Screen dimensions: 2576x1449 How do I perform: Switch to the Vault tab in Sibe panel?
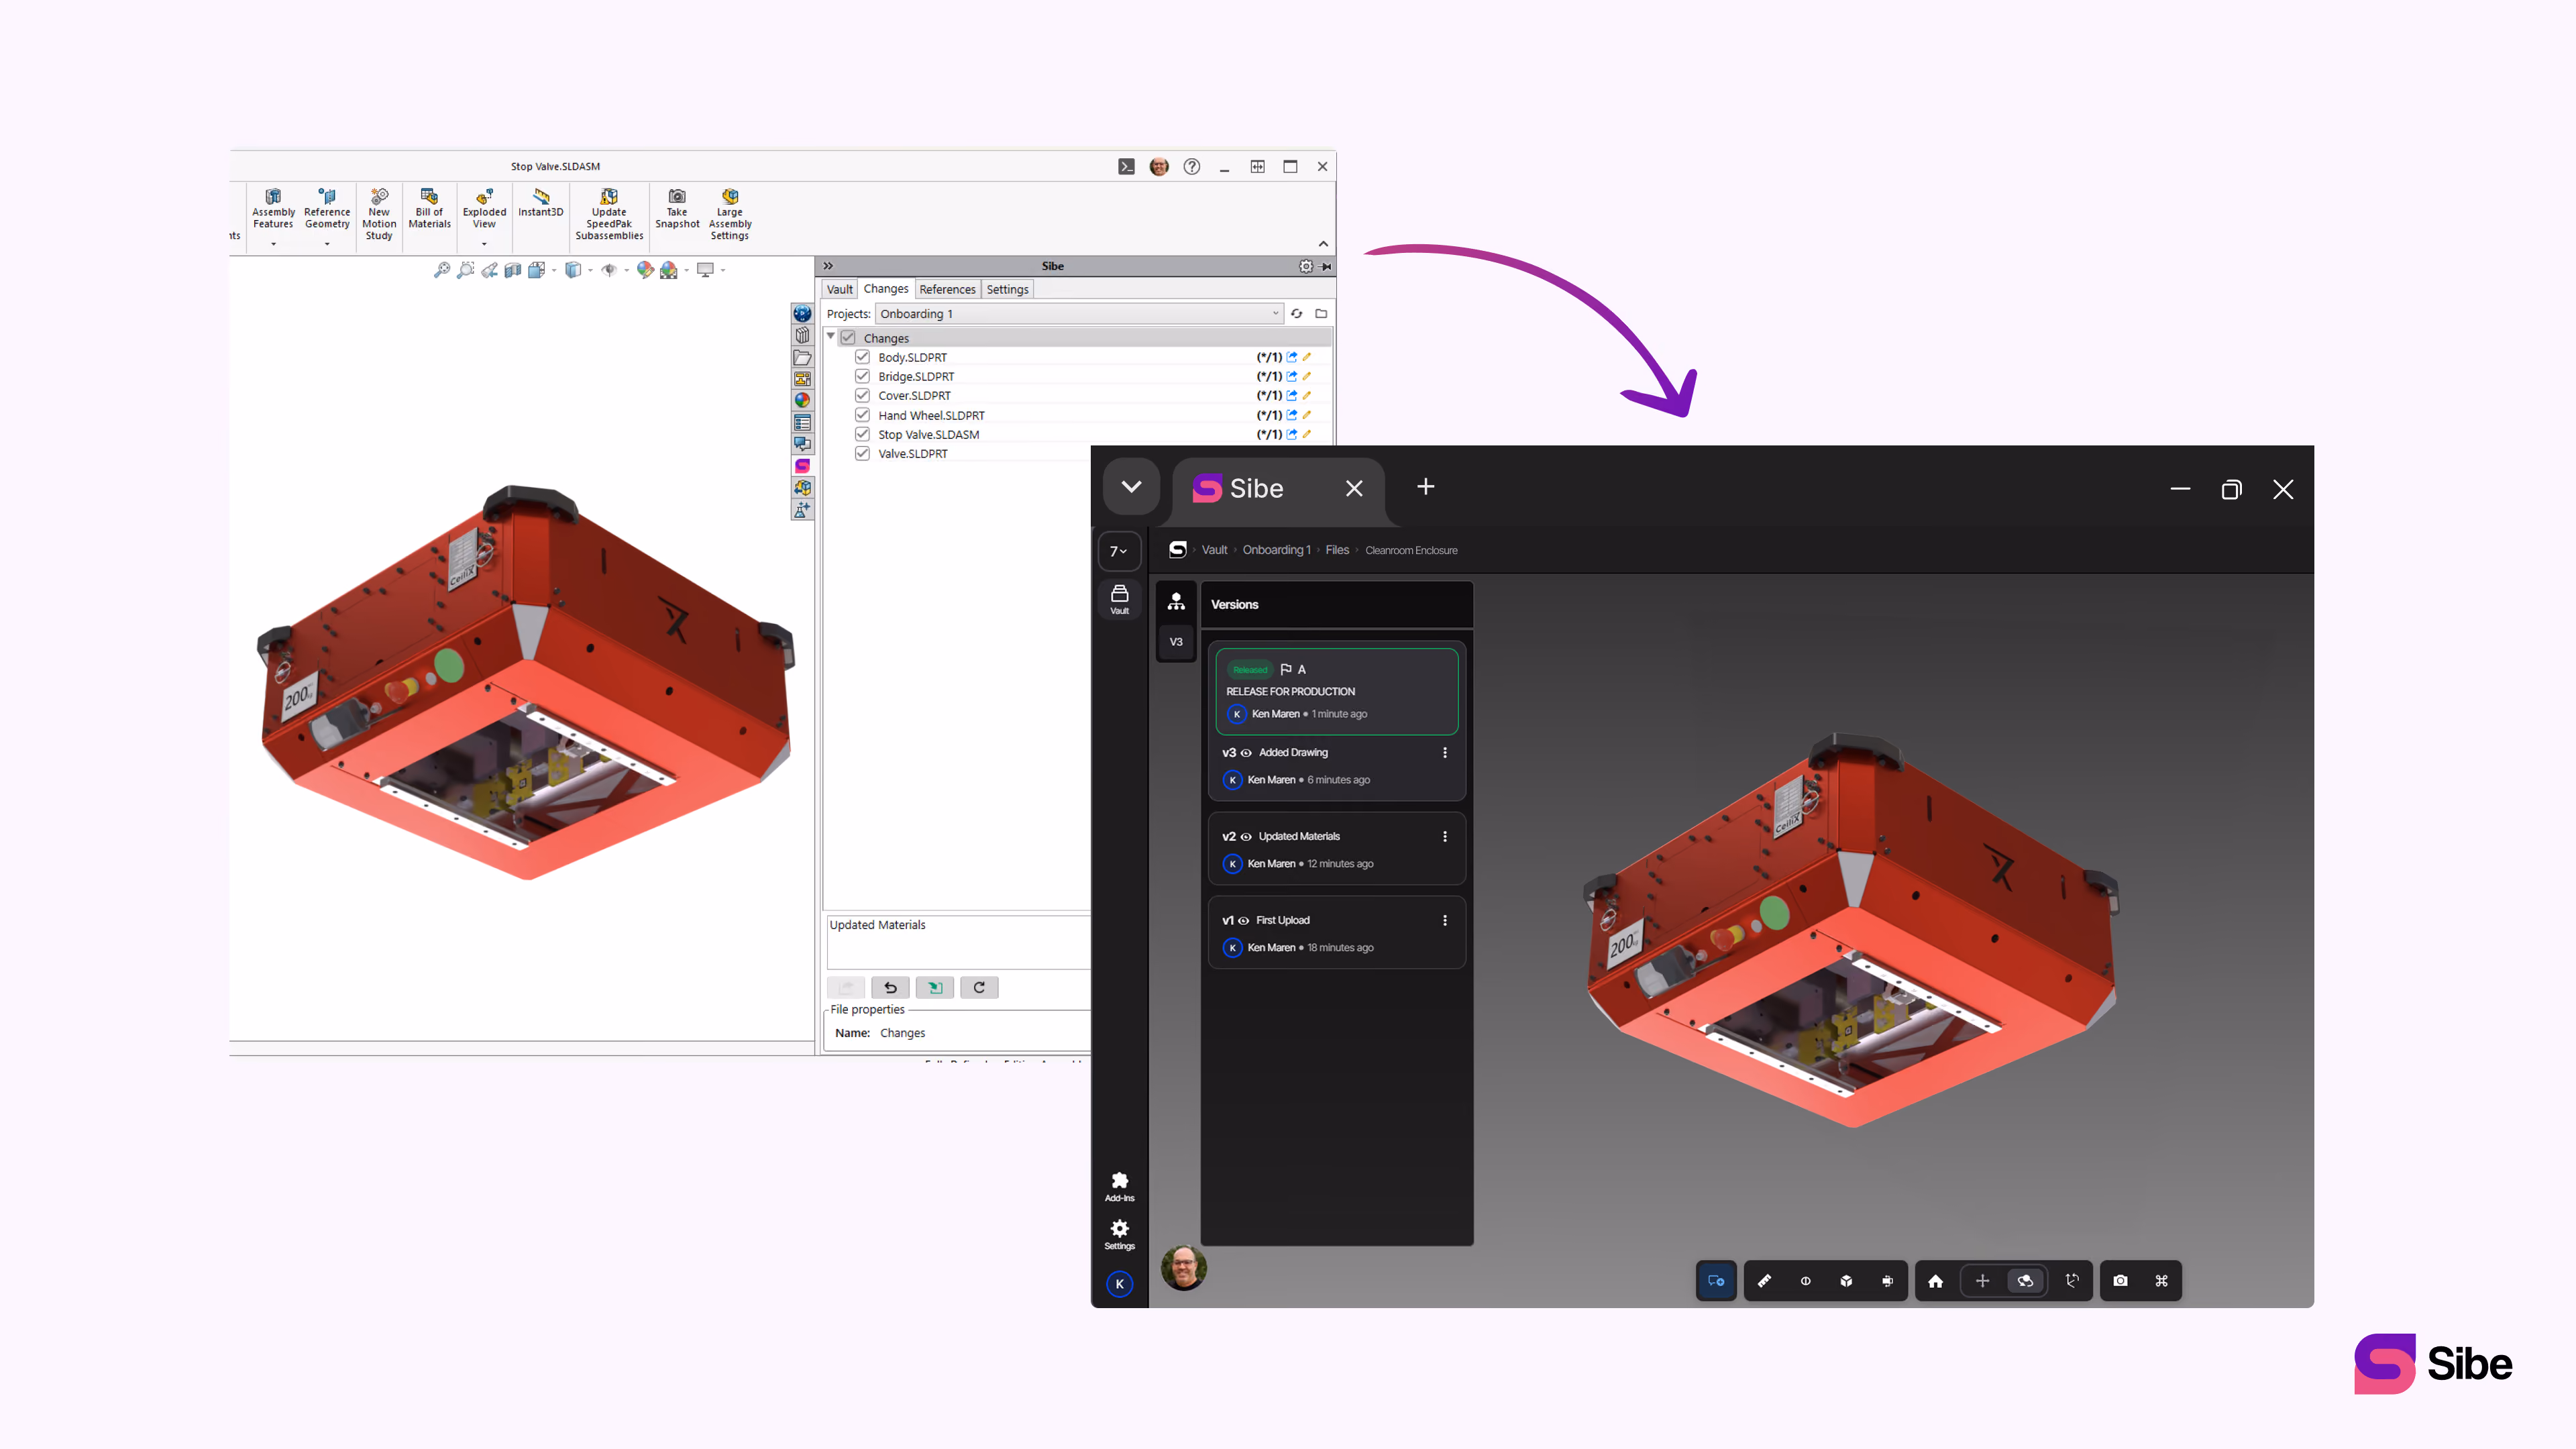[840, 289]
